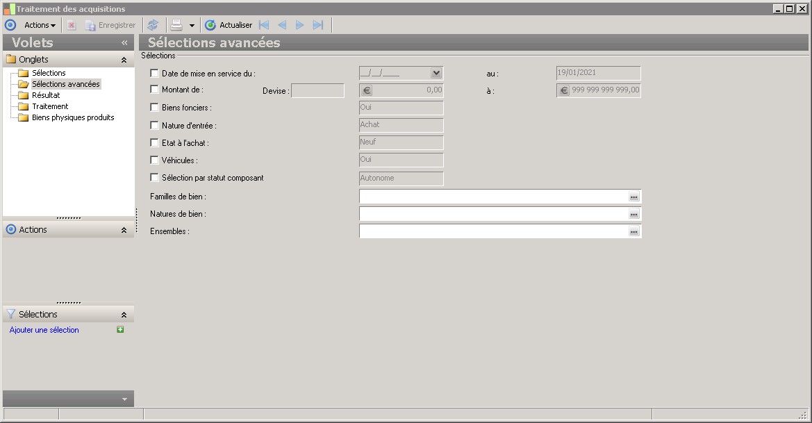This screenshot has height=423, width=812.
Task: Click the red delete icon in toolbar
Action: (72, 25)
